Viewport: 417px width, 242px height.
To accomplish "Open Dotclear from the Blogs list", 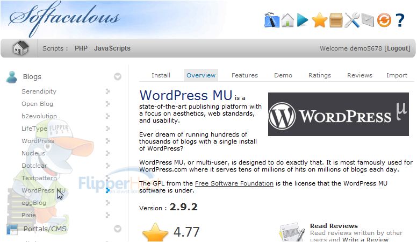I will click(34, 166).
